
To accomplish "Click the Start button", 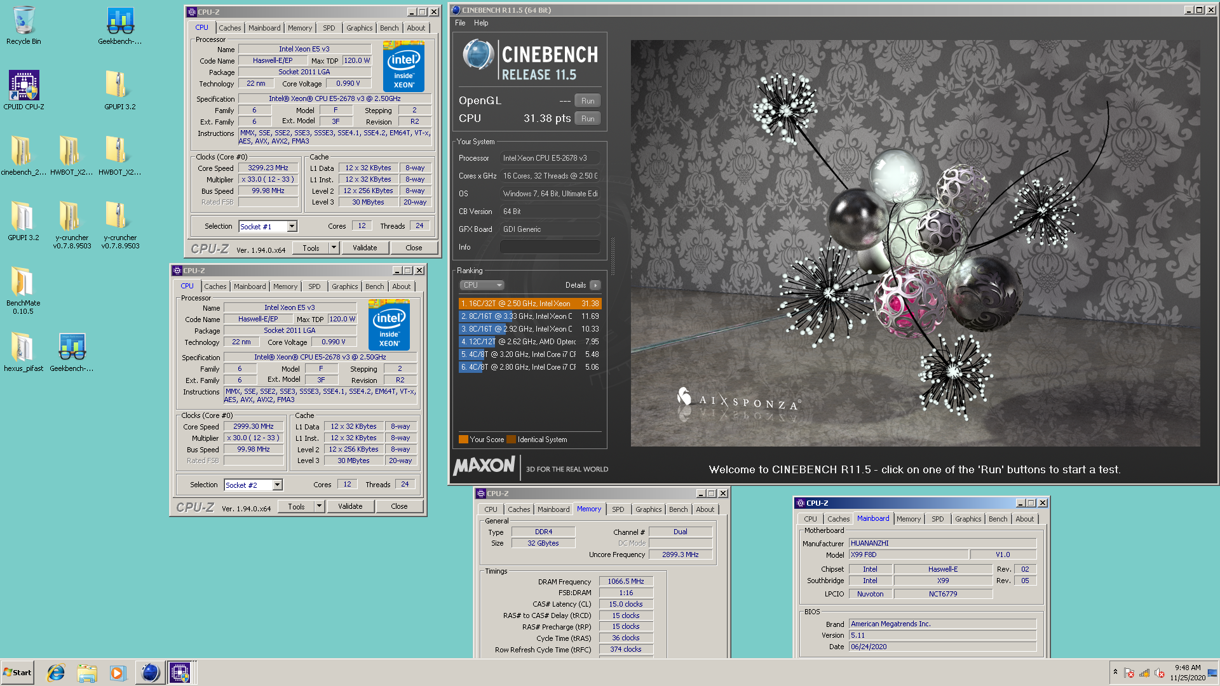I will tap(17, 673).
